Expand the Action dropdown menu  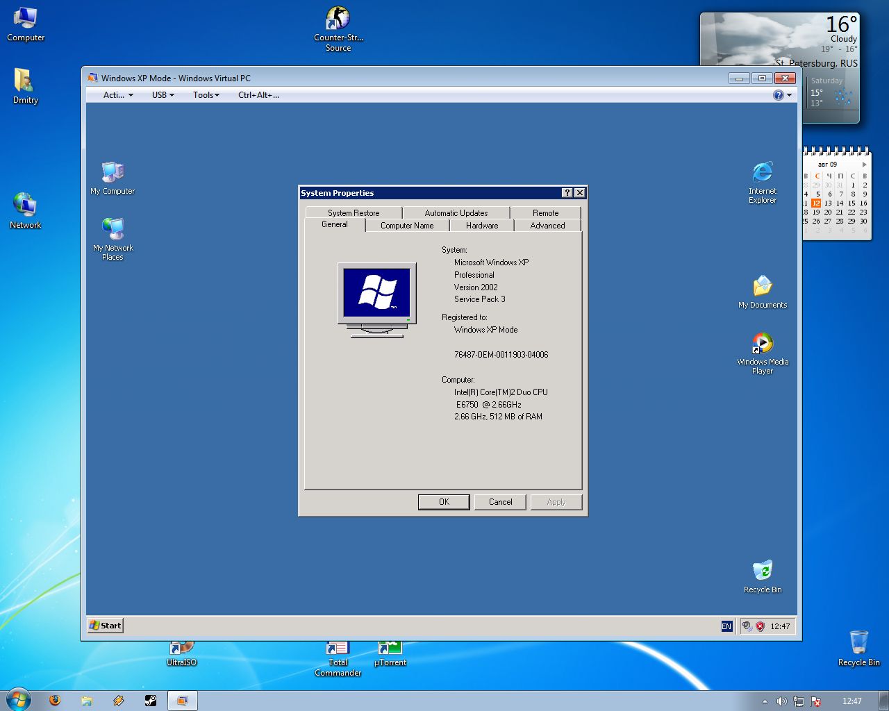pos(118,95)
